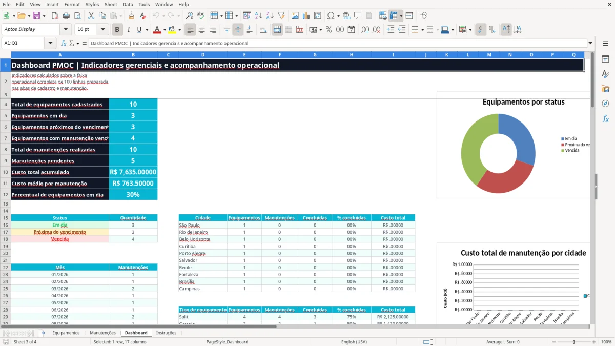Export directly as PDF
615x346 pixels.
click(55, 16)
